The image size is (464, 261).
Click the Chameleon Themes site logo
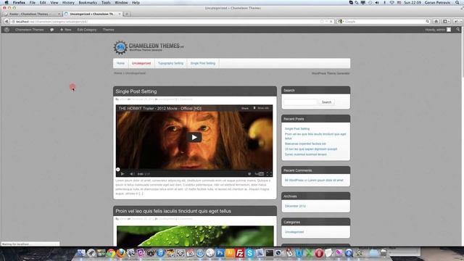[x=148, y=47]
